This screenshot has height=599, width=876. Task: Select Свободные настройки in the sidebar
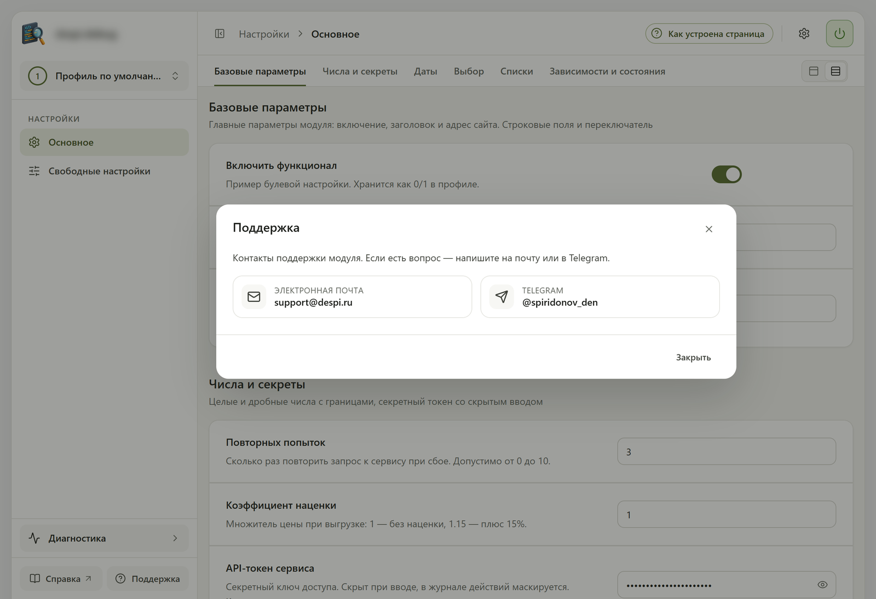point(105,171)
